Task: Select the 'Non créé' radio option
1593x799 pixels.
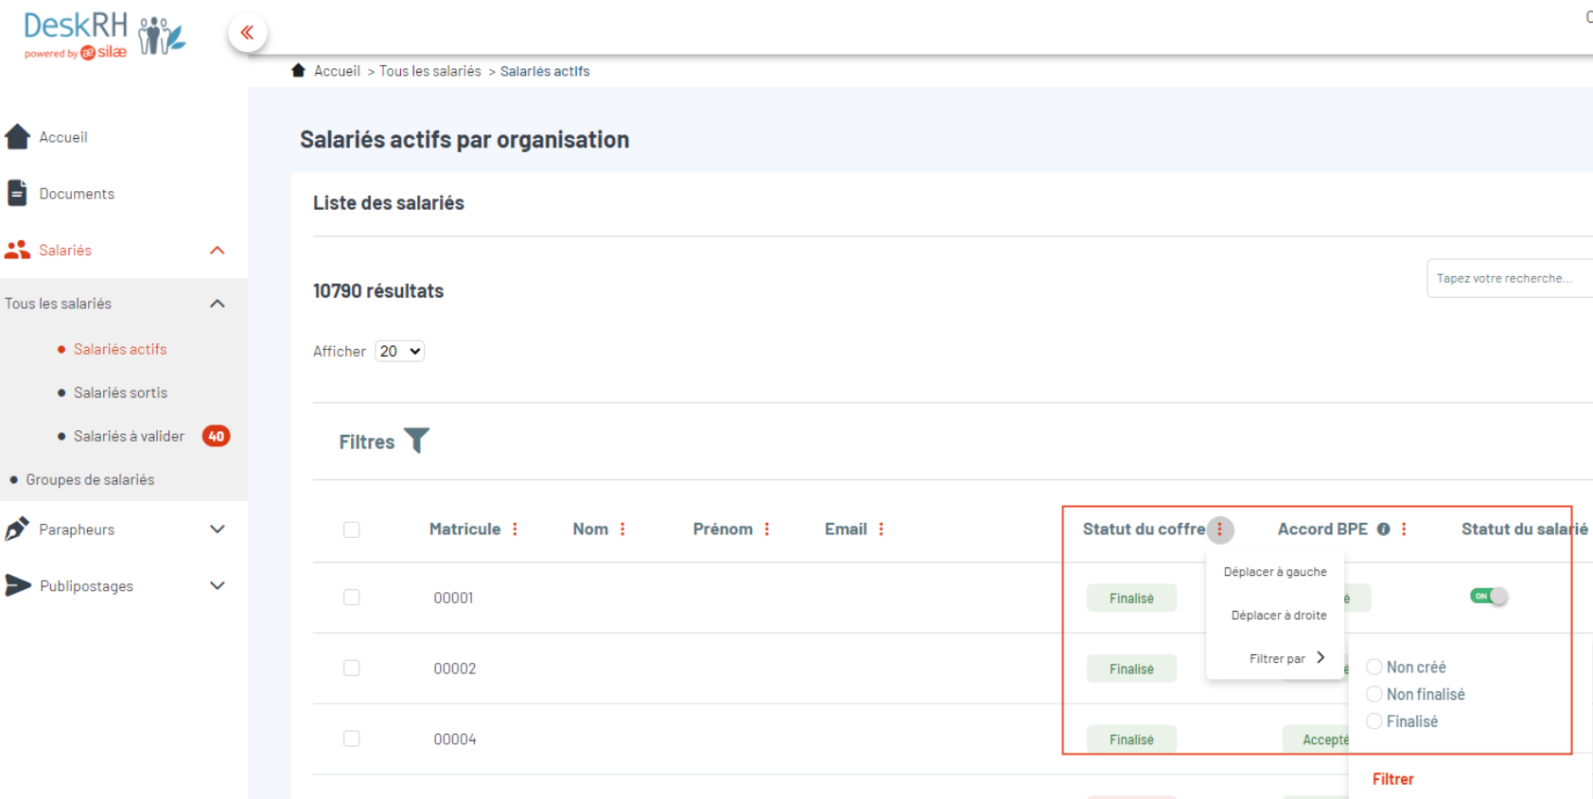Action: click(1374, 668)
